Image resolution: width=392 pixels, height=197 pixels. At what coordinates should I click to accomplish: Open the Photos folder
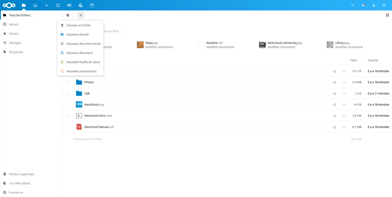[89, 82]
